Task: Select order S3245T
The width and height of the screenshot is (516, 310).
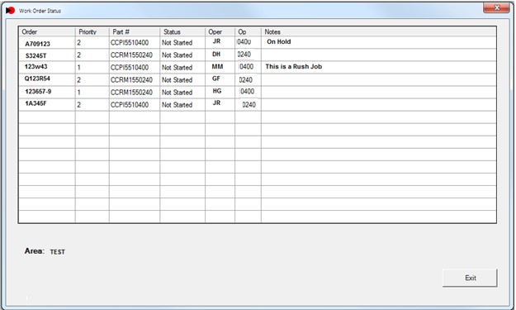Action: pyautogui.click(x=36, y=55)
